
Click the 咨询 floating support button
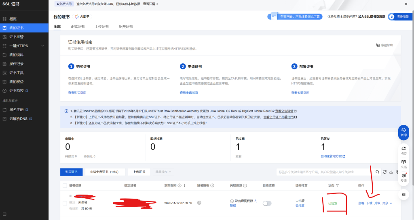coord(403,133)
